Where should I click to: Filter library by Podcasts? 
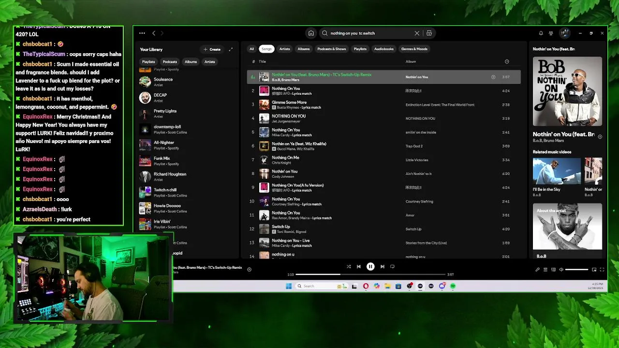170,62
